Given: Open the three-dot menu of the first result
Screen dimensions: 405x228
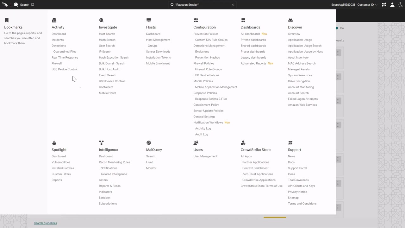Looking at the screenshot, I should click(338, 53).
